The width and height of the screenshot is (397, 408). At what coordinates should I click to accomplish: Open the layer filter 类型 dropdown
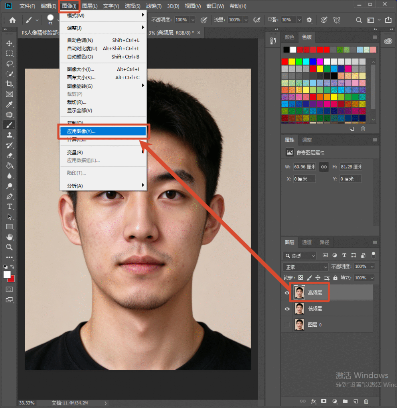[300, 256]
